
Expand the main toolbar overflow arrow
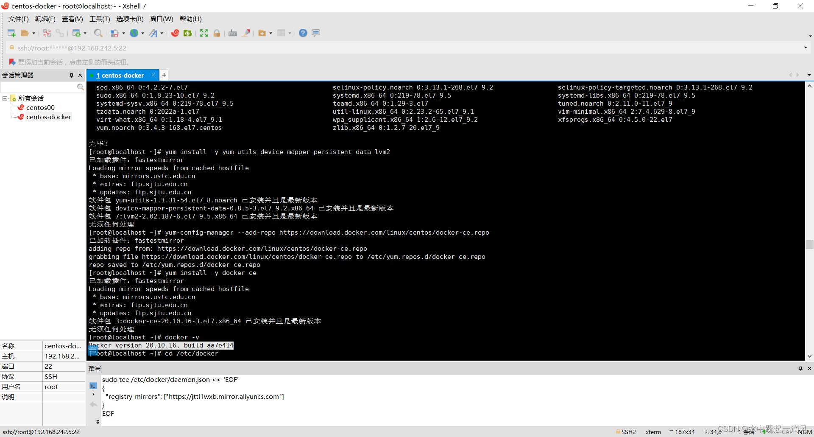(x=810, y=36)
